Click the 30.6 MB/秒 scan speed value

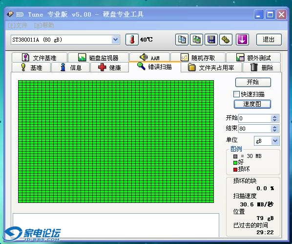pyautogui.click(x=257, y=204)
